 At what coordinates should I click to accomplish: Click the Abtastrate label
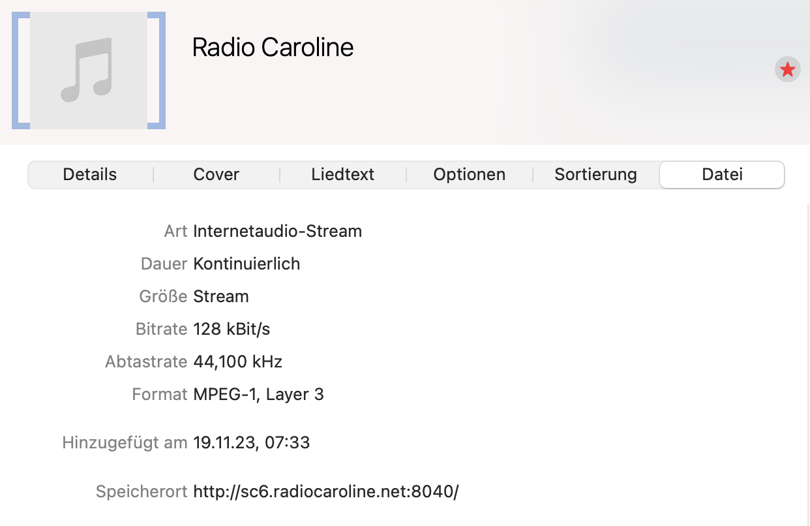[147, 362]
